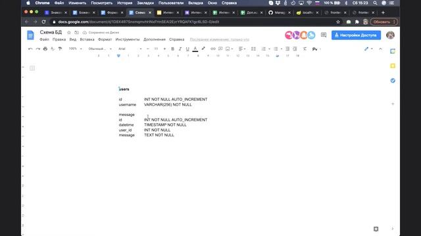
Task: Open the Дополнения menu
Action: (x=155, y=39)
